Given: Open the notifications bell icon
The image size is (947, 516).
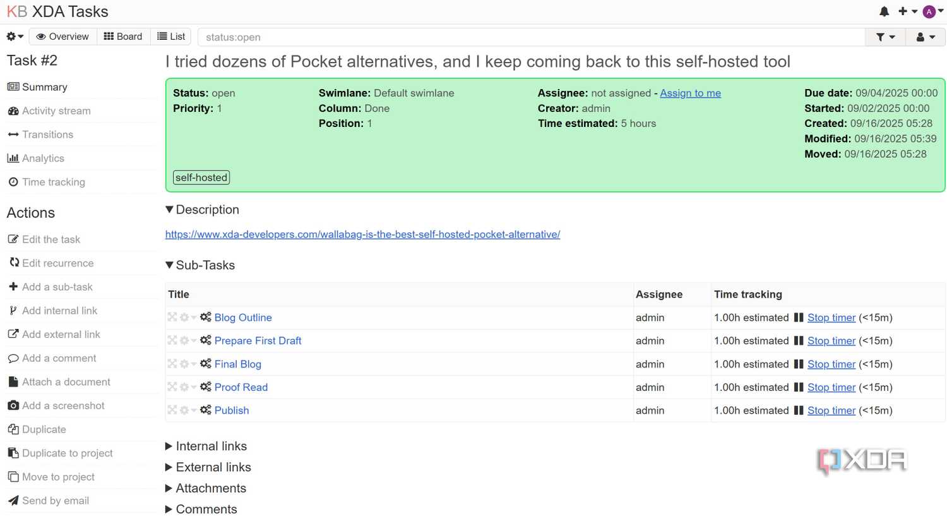Looking at the screenshot, I should [884, 11].
